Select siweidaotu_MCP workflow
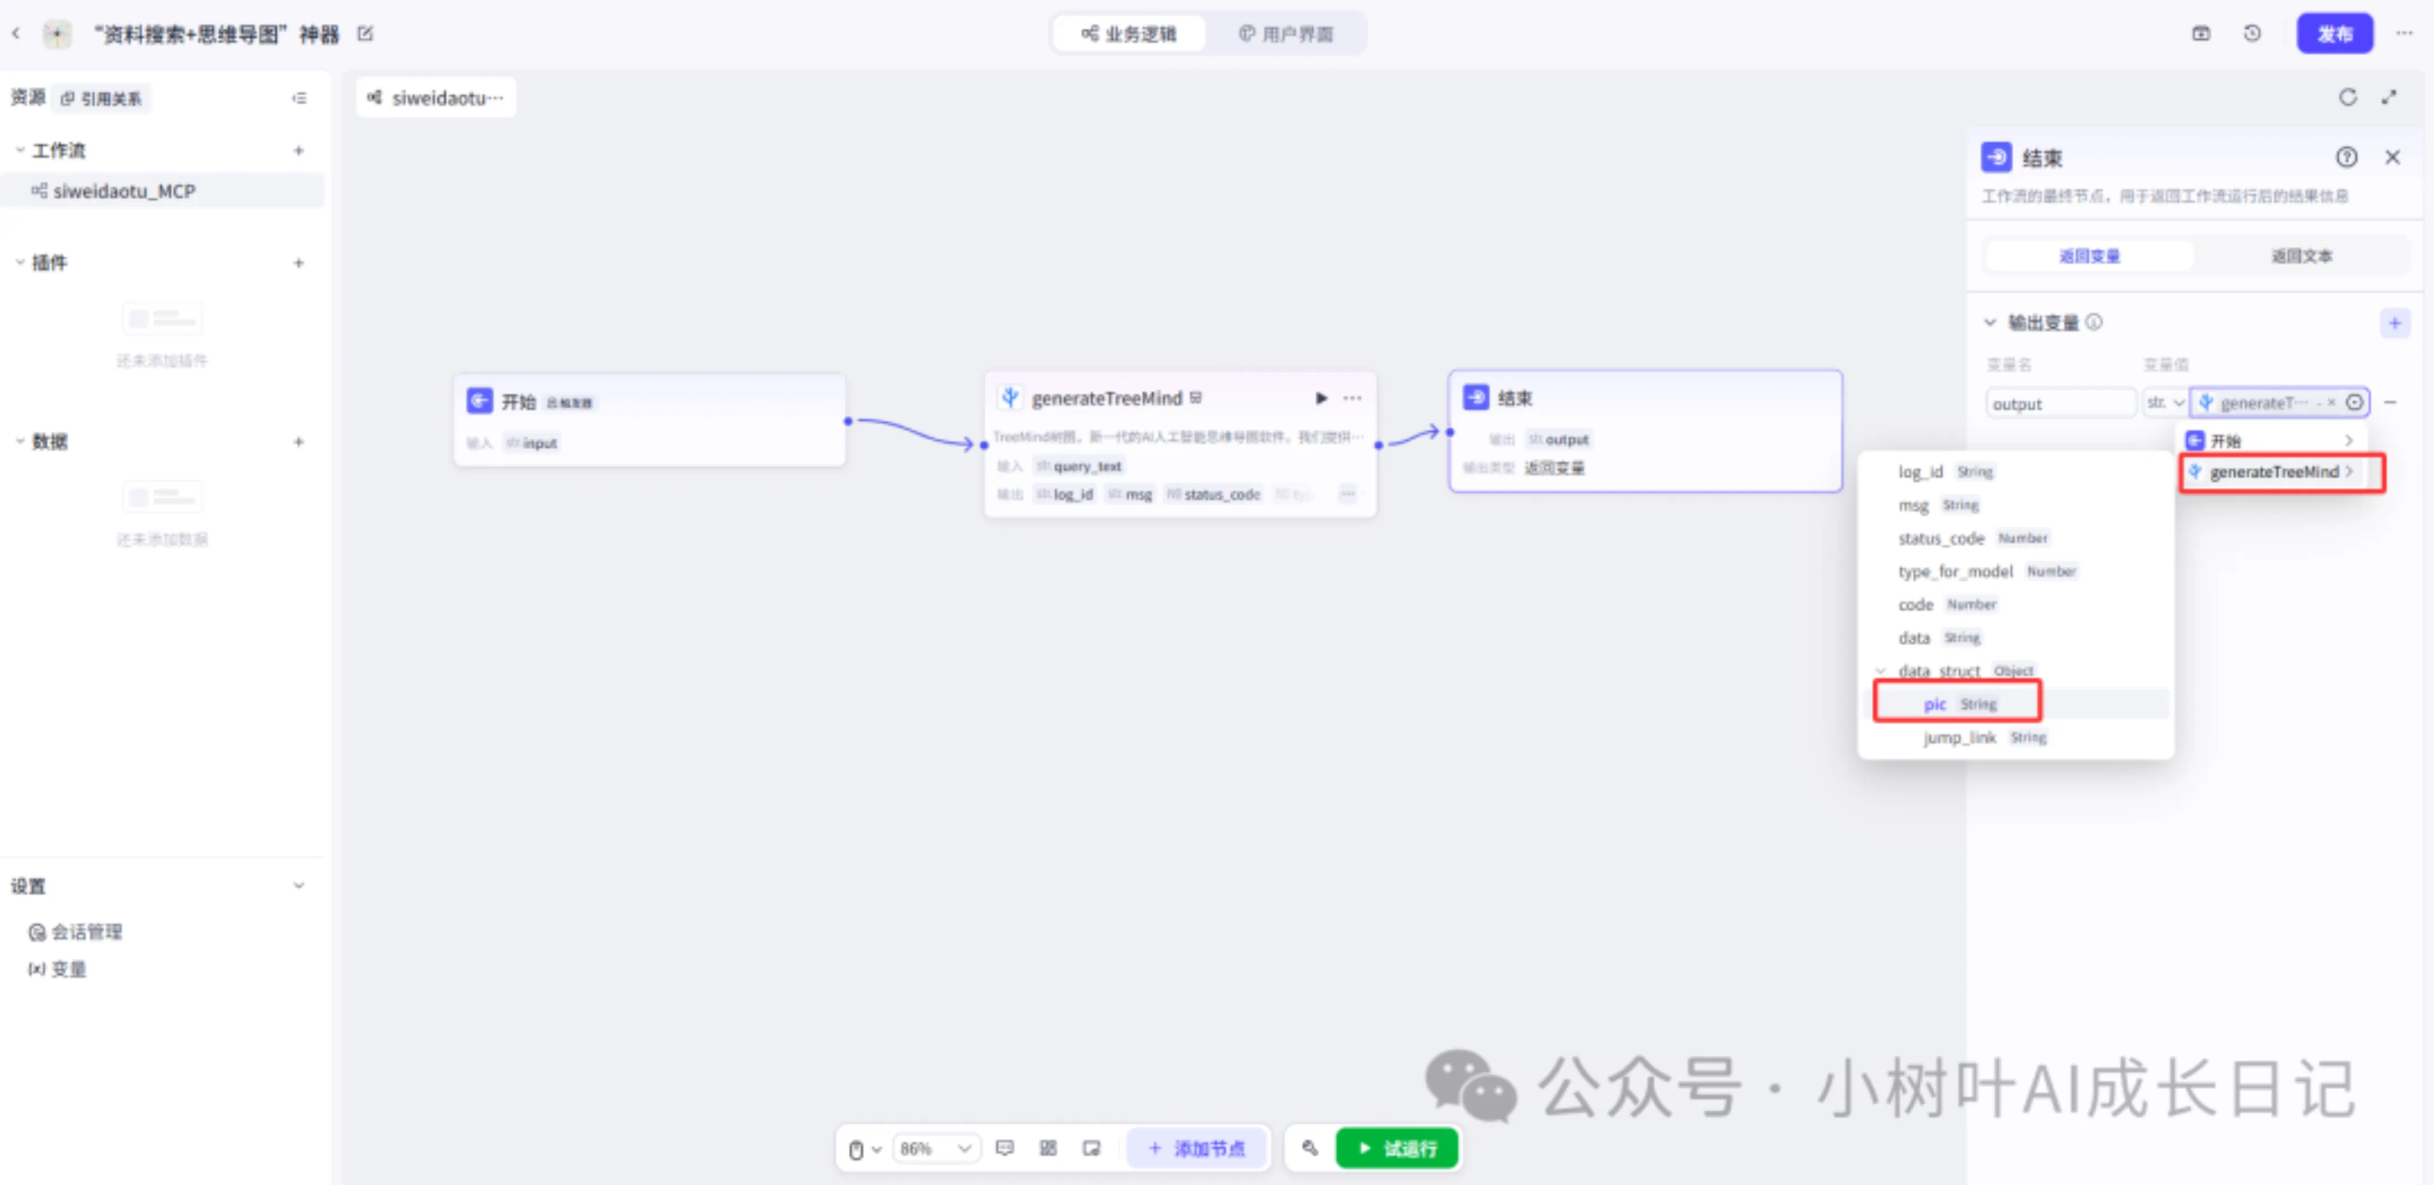Viewport: 2434px width, 1185px height. (x=162, y=191)
